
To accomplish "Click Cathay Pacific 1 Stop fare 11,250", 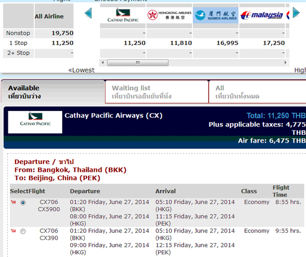I will point(135,43).
